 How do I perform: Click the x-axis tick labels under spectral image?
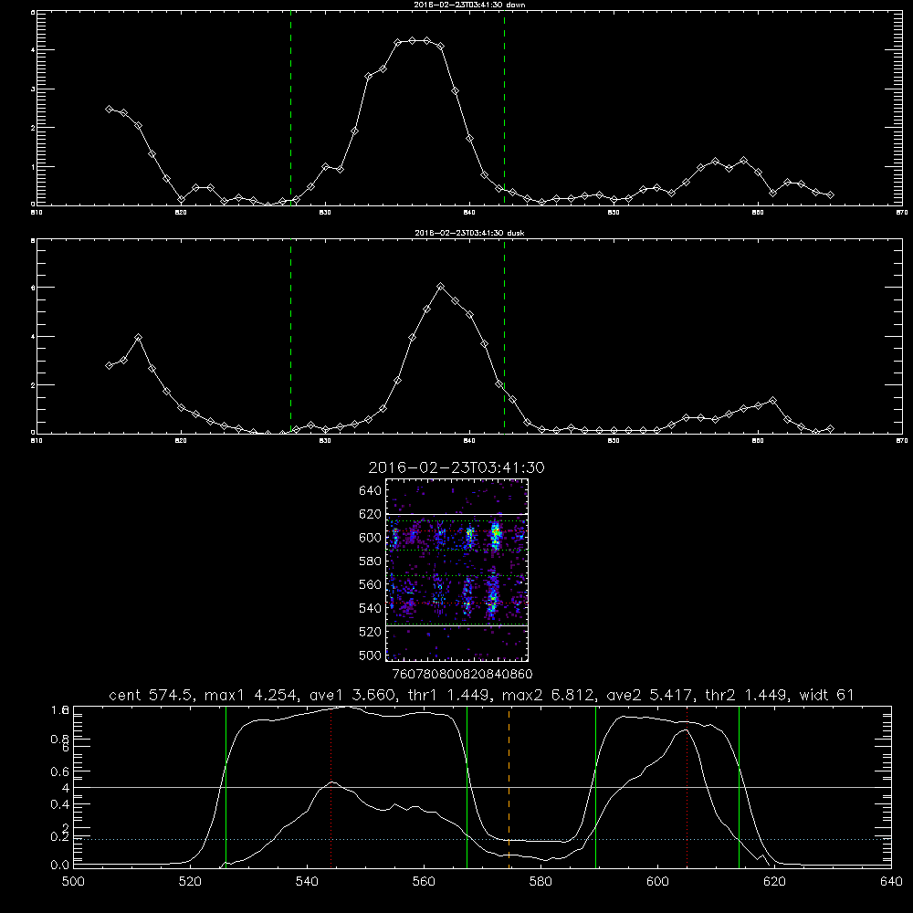[x=462, y=674]
